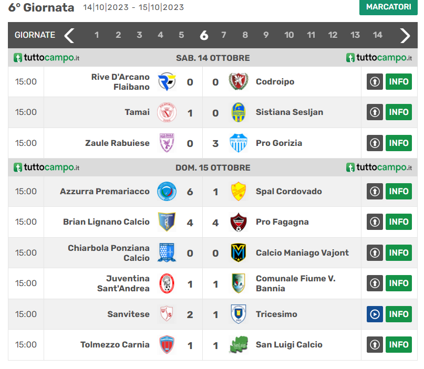
Task: Switch to giornata 1
Action: click(97, 35)
